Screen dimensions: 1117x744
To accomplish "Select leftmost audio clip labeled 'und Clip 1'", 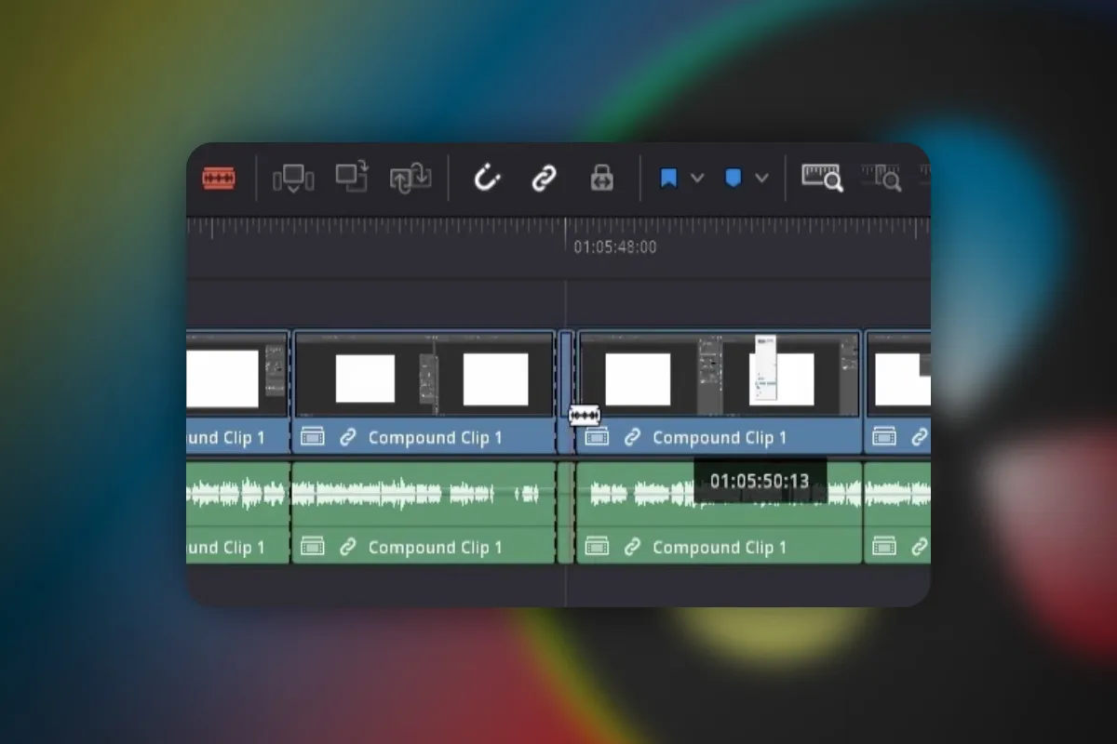I will point(238,512).
